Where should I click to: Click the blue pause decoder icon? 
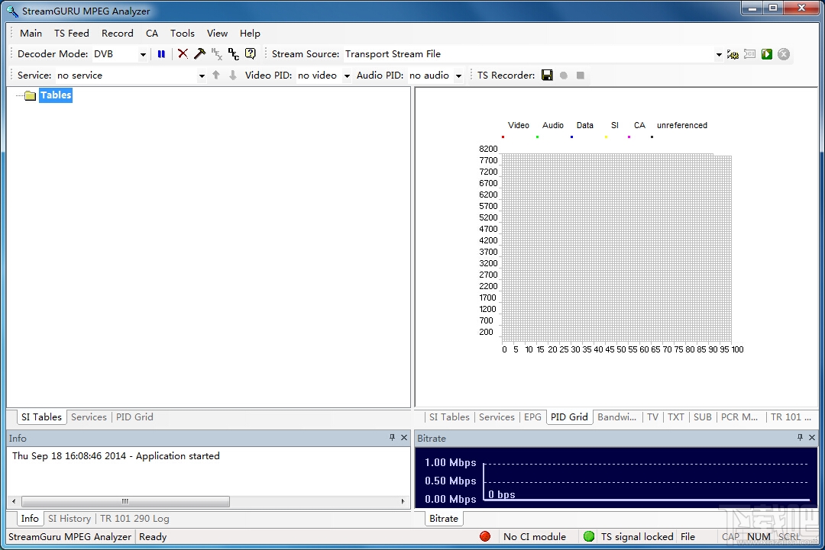[161, 54]
